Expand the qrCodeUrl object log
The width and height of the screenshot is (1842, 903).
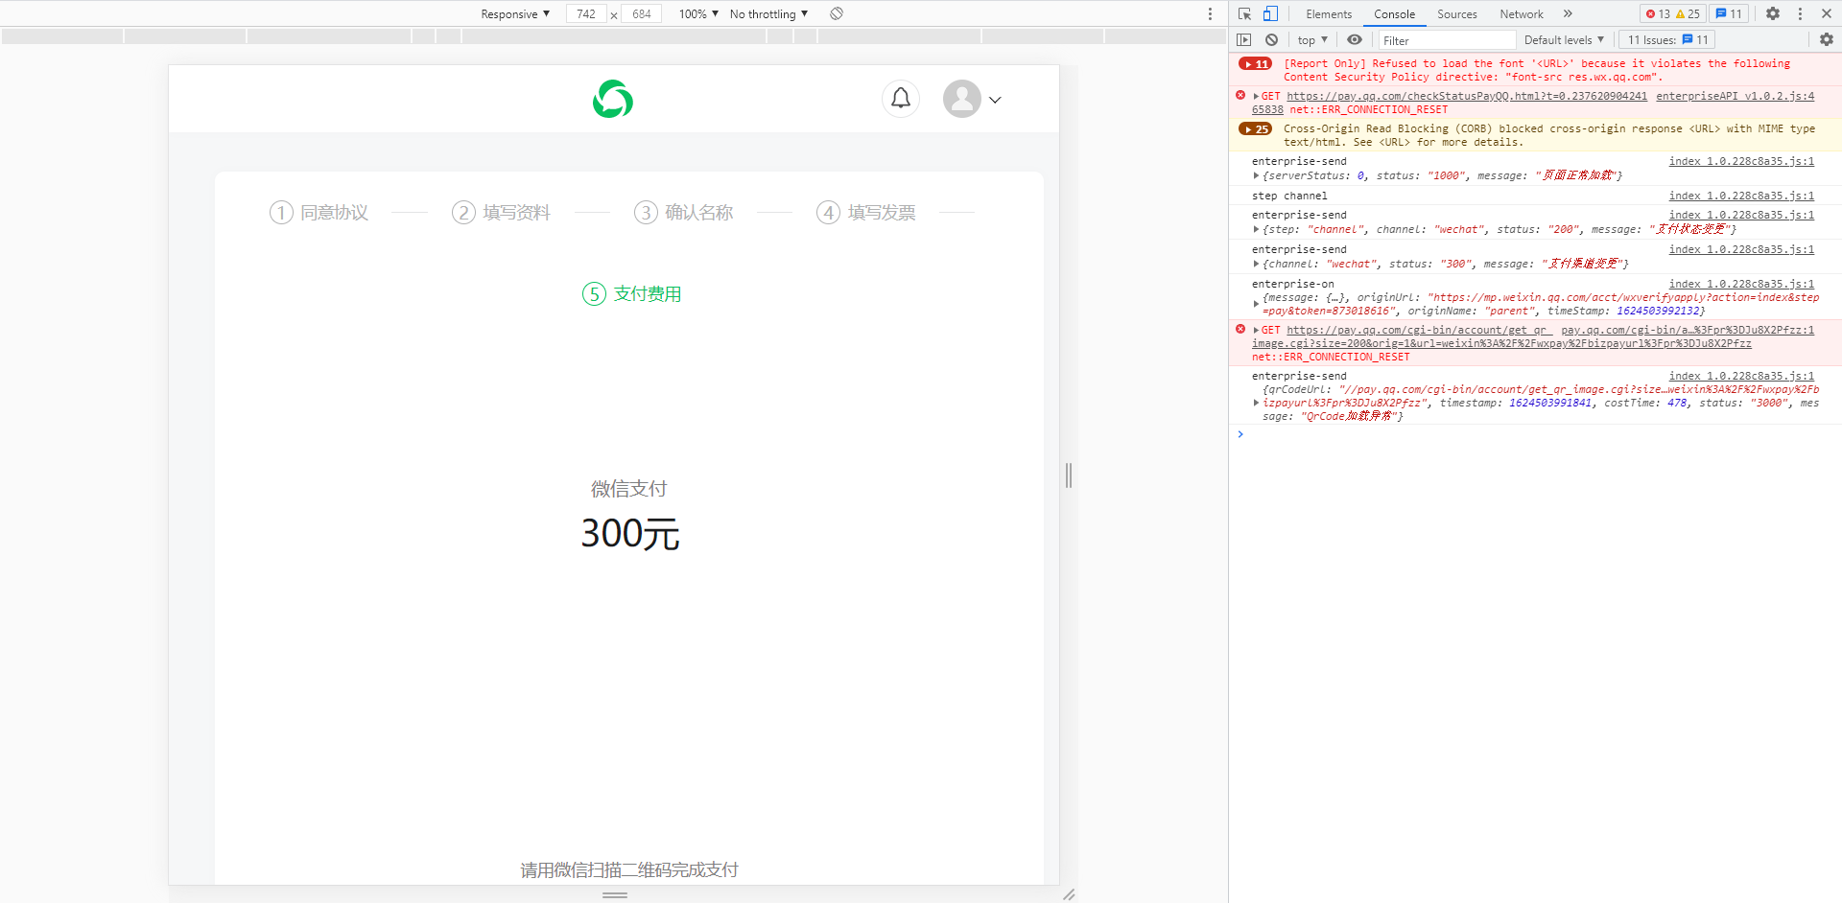(1256, 403)
